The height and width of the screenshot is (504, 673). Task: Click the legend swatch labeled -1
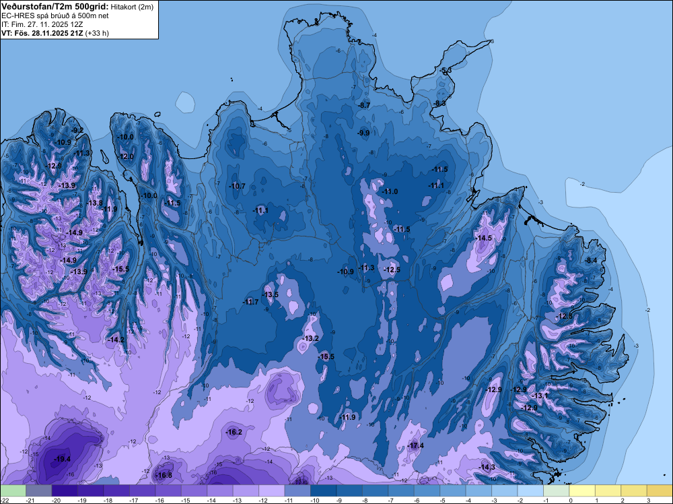click(557, 491)
